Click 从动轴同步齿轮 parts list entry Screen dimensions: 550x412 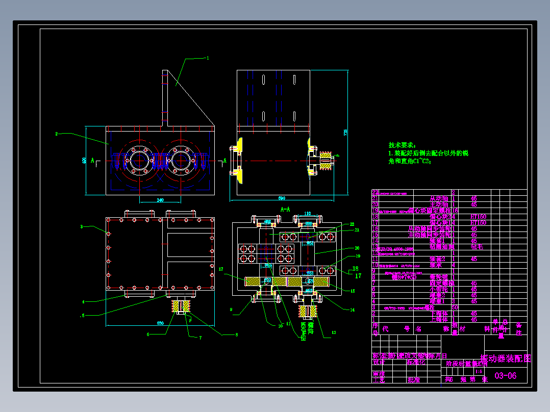pos(430,228)
